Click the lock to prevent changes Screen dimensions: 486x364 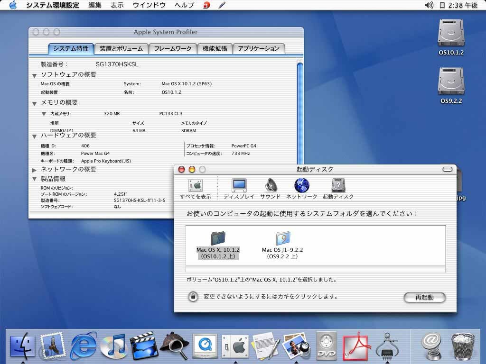coord(193,297)
